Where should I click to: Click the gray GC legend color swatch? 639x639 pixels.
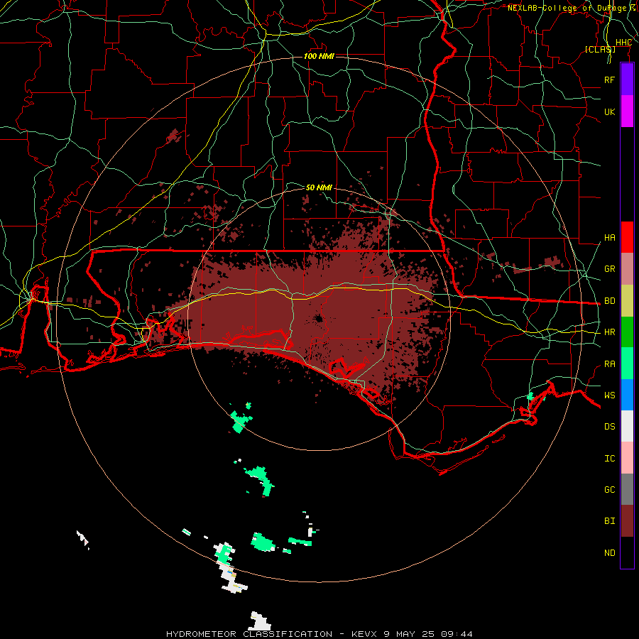627,489
